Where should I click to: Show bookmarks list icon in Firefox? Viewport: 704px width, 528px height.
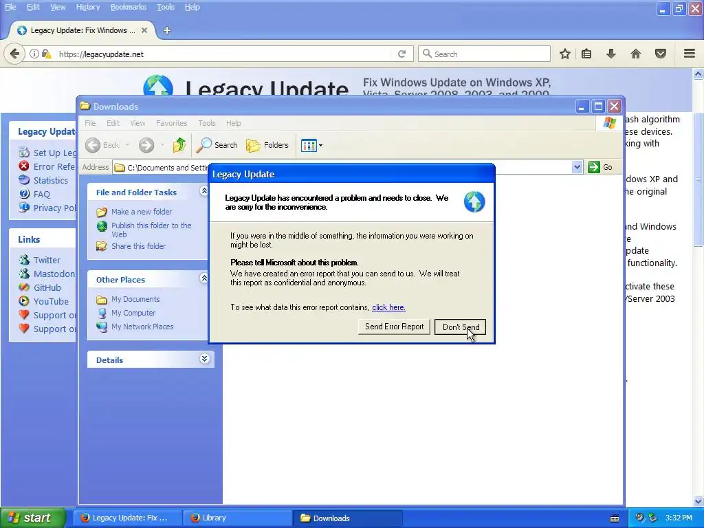pos(586,54)
